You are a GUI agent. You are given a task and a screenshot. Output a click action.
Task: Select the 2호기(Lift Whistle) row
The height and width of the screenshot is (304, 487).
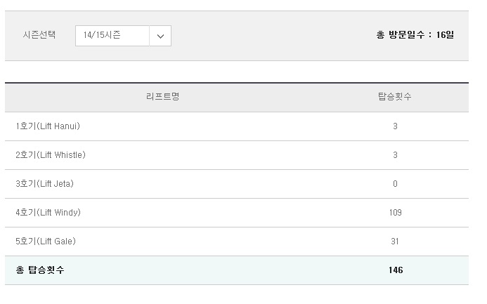pos(237,155)
